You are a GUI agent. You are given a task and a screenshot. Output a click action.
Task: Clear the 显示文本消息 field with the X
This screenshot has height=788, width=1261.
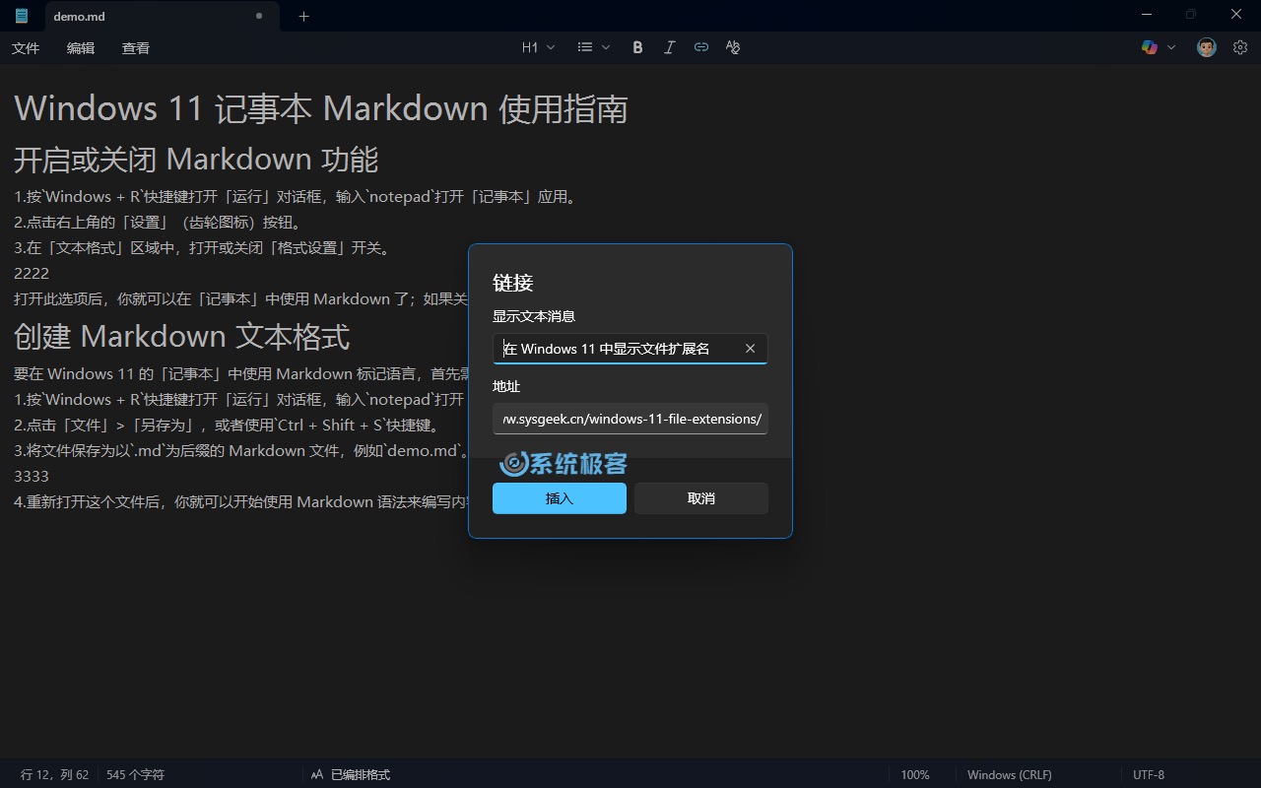coord(750,349)
